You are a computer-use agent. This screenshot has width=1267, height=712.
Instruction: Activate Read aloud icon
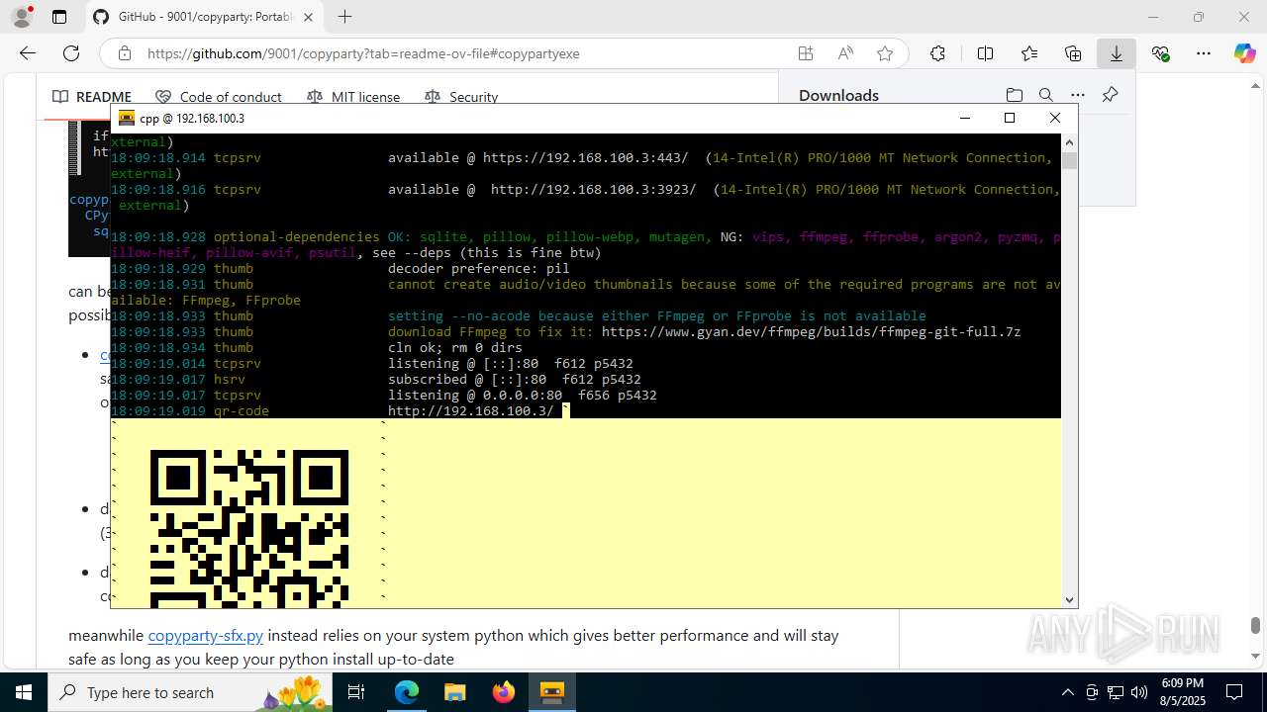tap(845, 53)
